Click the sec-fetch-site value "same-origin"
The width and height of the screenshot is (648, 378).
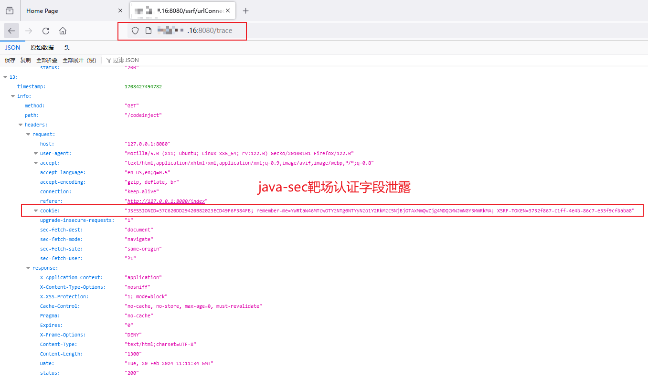point(143,249)
